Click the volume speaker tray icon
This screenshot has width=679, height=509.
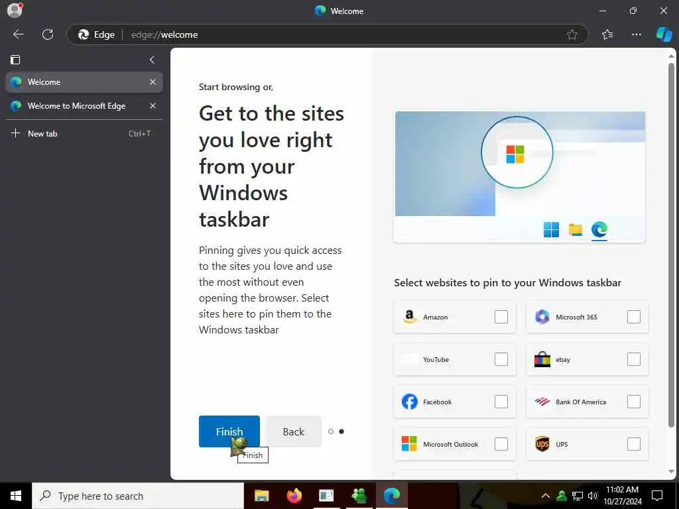(x=593, y=496)
